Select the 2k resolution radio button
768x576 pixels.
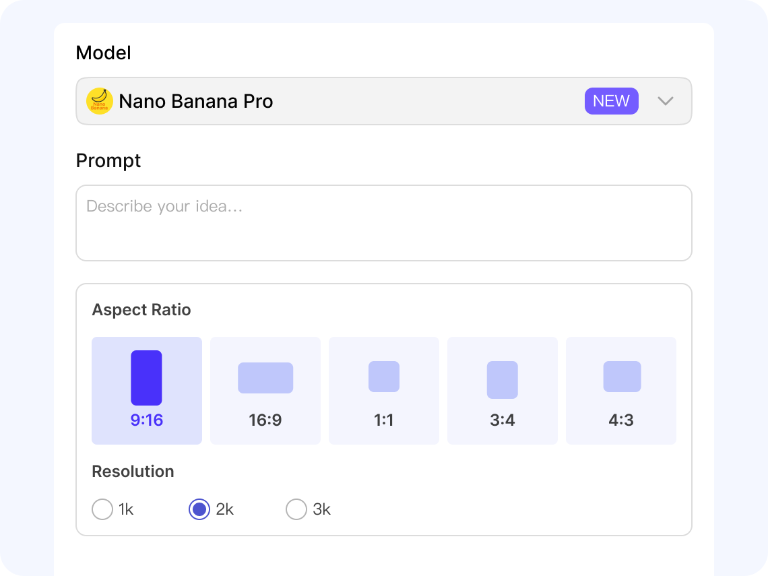[199, 509]
